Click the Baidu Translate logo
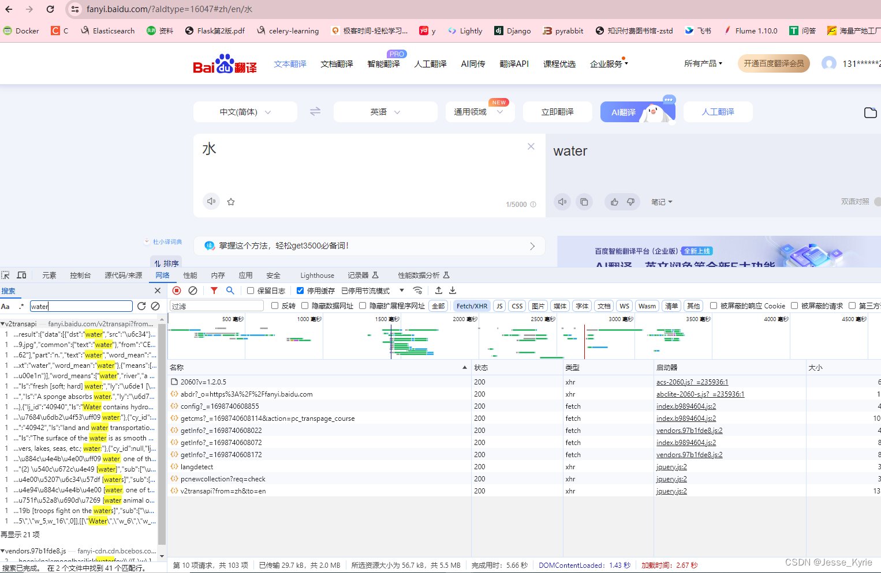The image size is (881, 573). pos(225,63)
